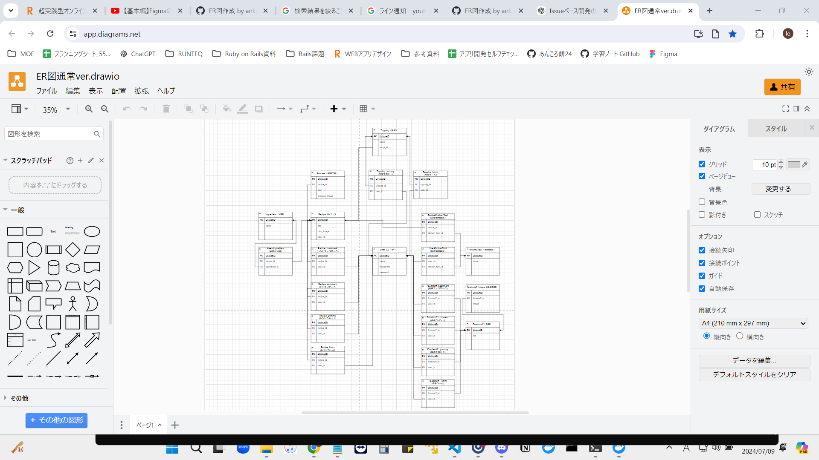
Task: Click the redo arrow icon
Action: [x=143, y=109]
